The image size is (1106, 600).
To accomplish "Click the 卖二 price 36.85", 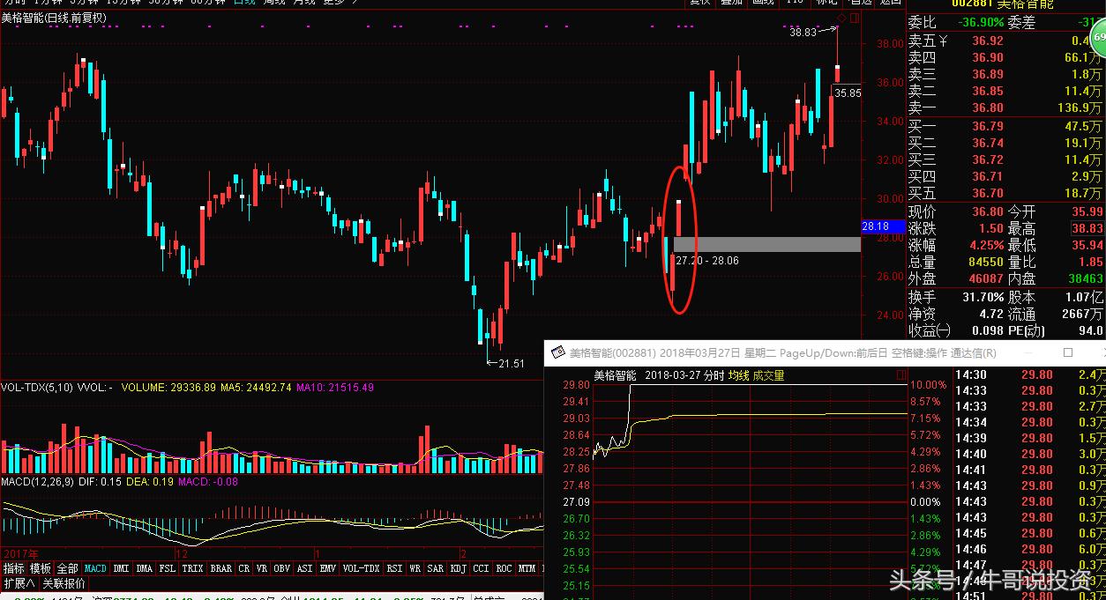I will click(988, 91).
